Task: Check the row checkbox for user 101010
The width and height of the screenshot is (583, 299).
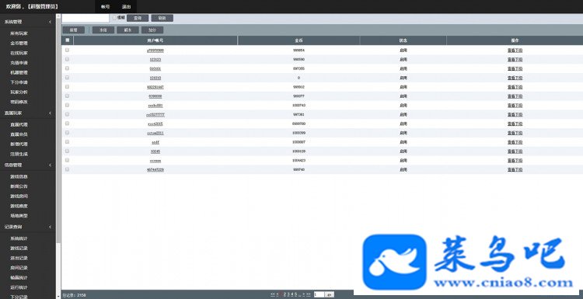Action: click(x=68, y=77)
